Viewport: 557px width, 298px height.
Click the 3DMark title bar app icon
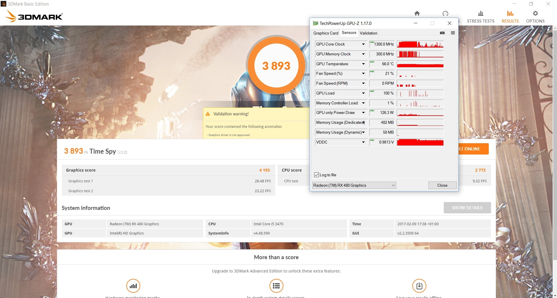[3, 4]
